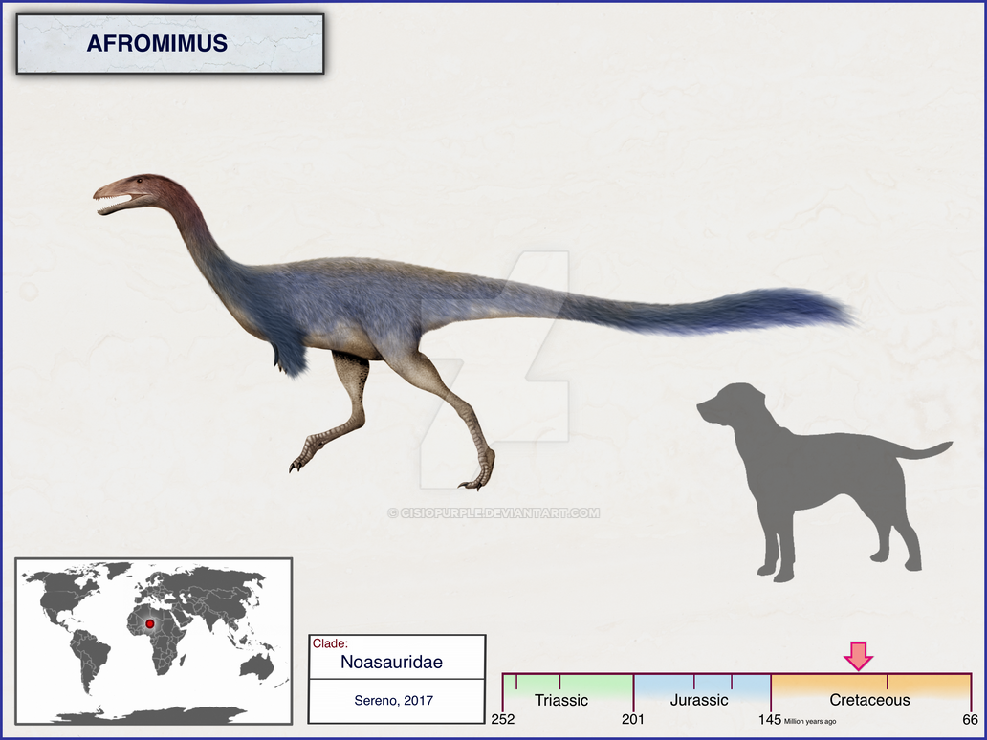Click the Sereno, 2017 citation text
Image resolution: width=987 pixels, height=740 pixels.
pos(393,701)
